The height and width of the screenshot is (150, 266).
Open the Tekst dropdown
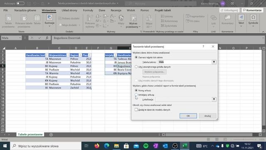pos(241,21)
